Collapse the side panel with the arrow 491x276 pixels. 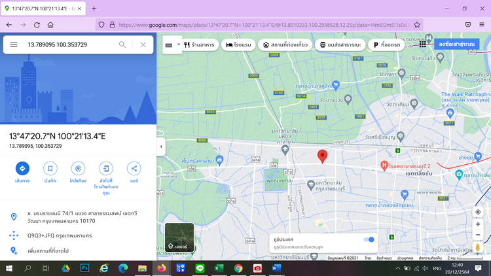click(x=161, y=147)
